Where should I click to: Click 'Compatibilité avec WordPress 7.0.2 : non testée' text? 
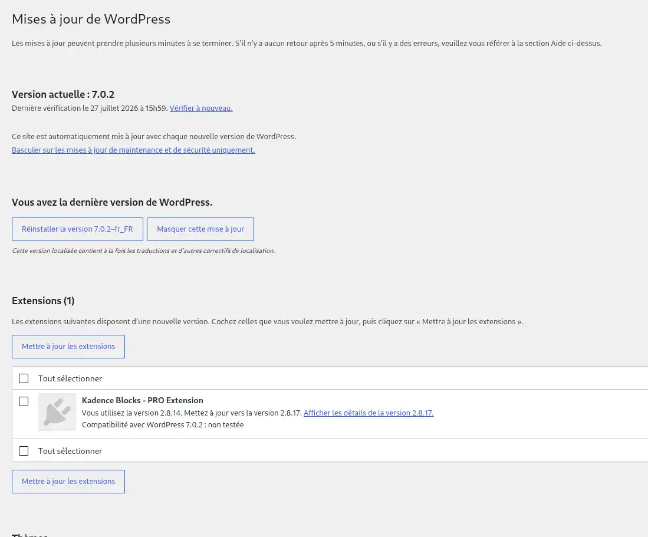(x=163, y=424)
